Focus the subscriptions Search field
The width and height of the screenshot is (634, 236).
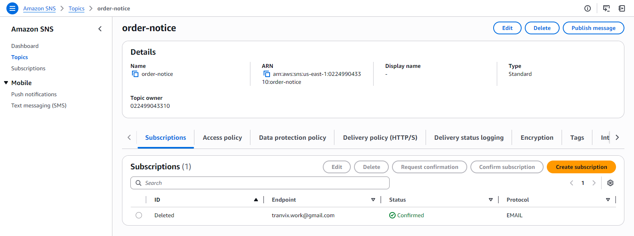(x=260, y=183)
